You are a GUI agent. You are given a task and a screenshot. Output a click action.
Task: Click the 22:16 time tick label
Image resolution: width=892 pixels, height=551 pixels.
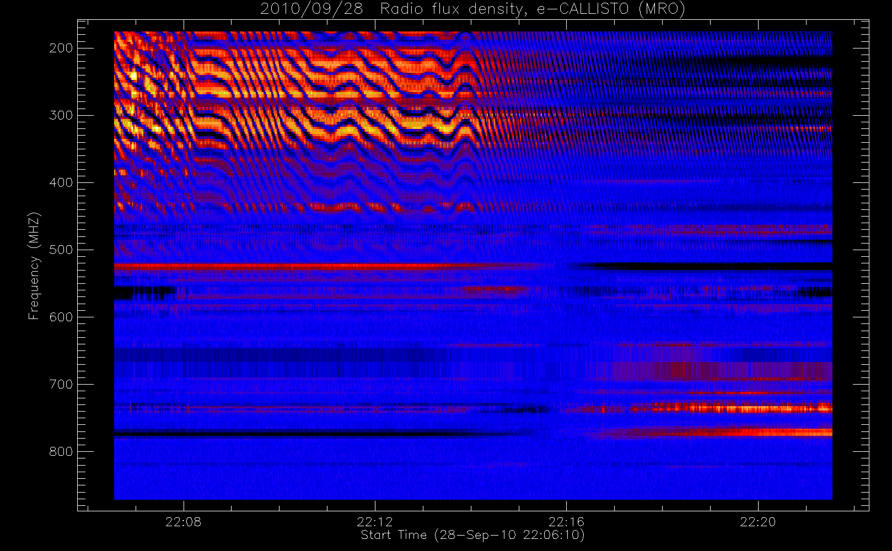[566, 522]
